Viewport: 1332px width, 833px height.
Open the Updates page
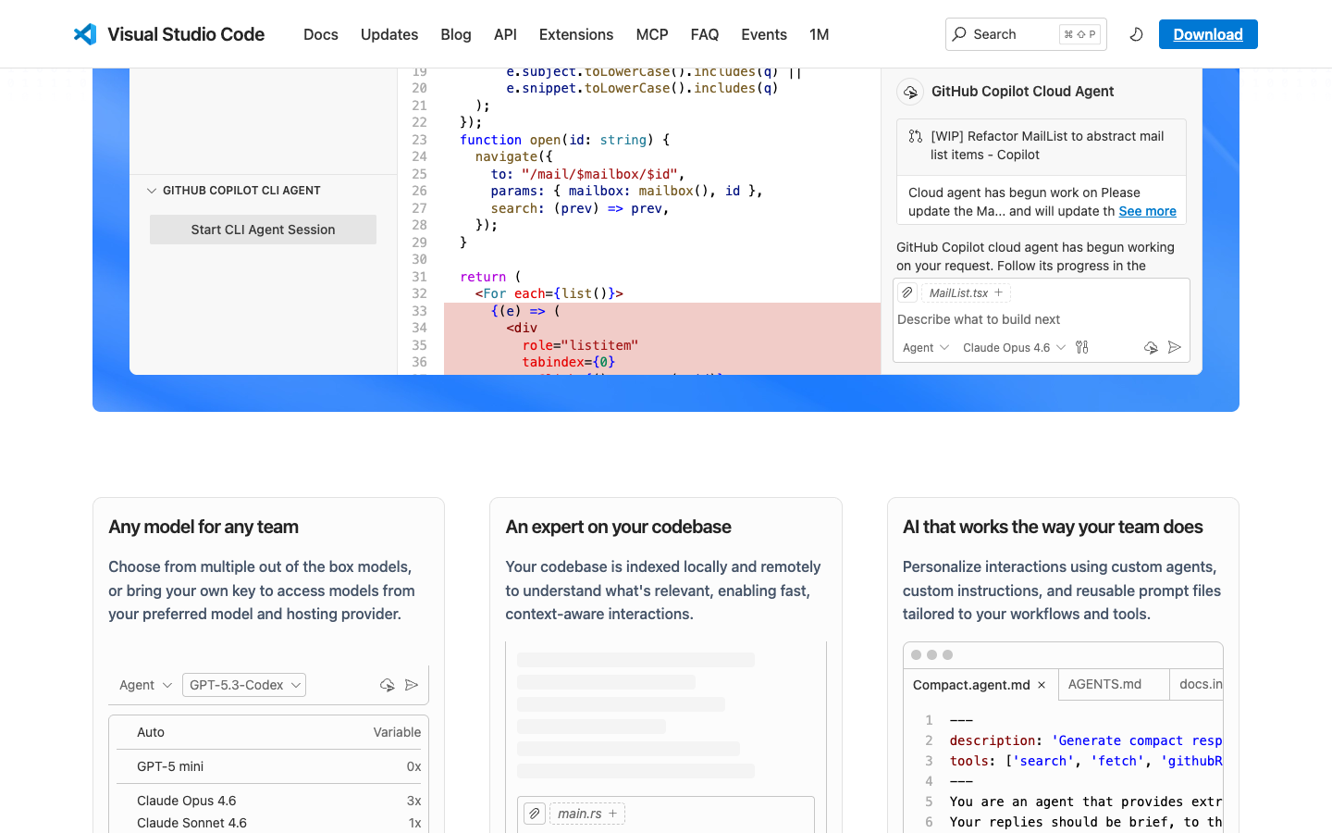click(389, 34)
